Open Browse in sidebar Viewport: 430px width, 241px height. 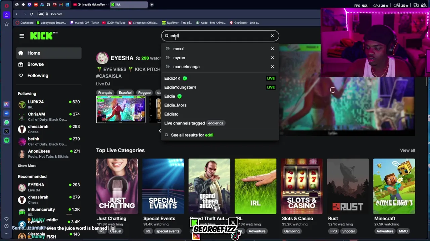pyautogui.click(x=49, y=64)
